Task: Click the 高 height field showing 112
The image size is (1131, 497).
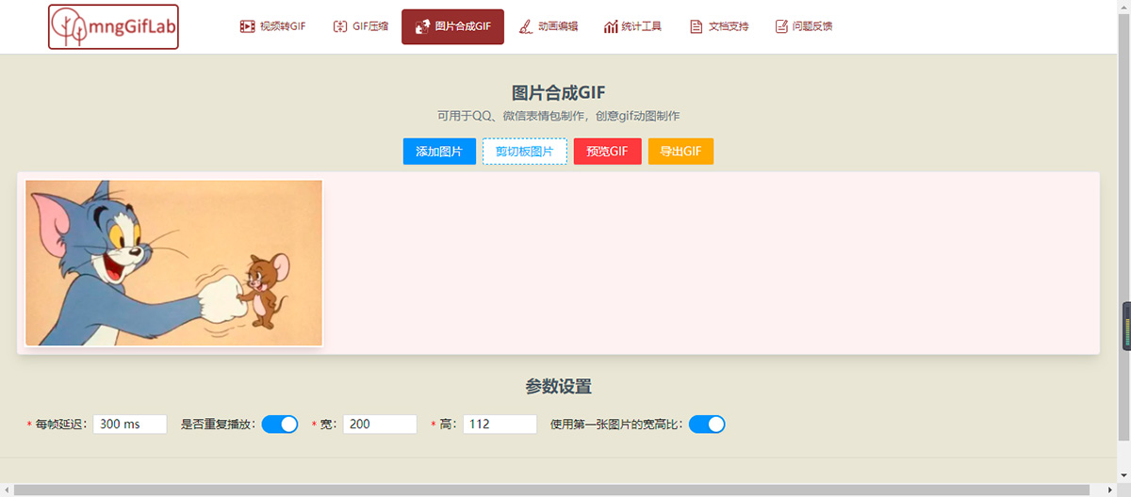Action: pyautogui.click(x=500, y=425)
